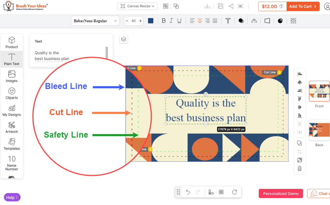Click the duplicate object icon in right toolbar
The height and width of the screenshot is (205, 330).
pyautogui.click(x=299, y=143)
